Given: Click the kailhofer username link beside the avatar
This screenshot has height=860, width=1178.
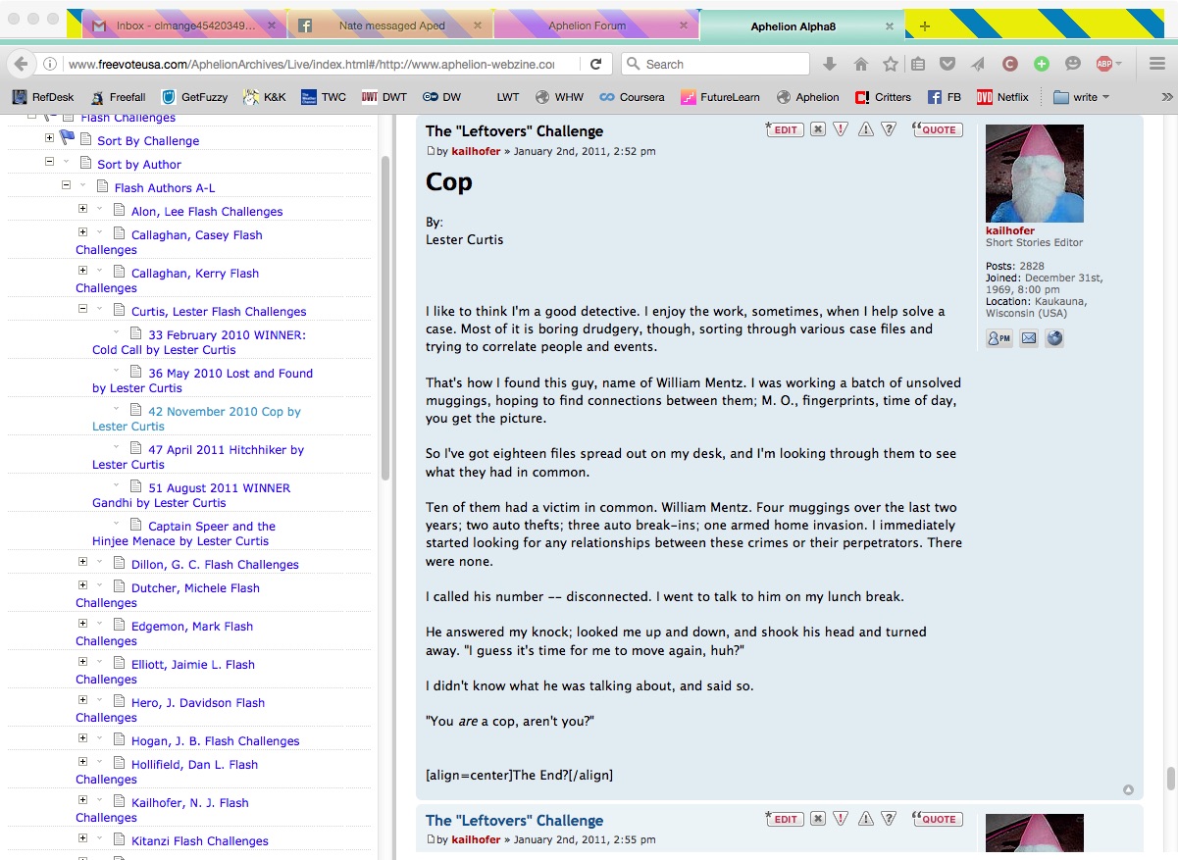Looking at the screenshot, I should click(1009, 230).
